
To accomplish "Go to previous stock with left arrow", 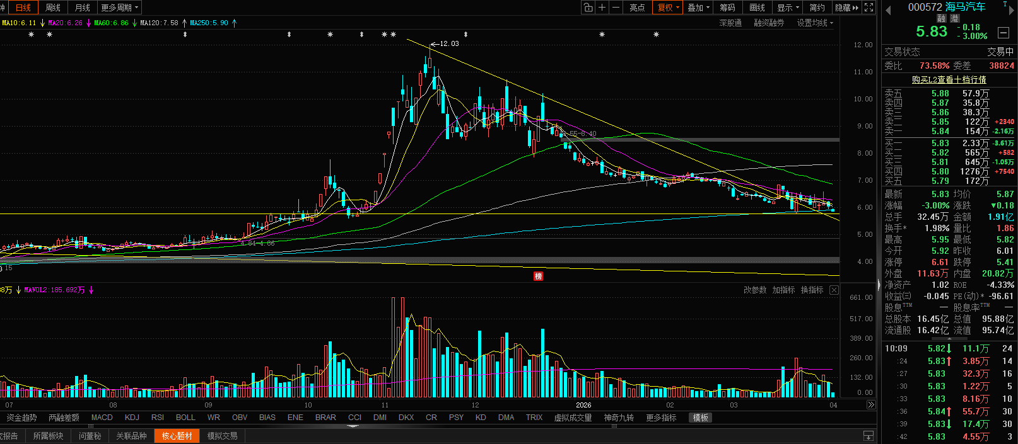I will pyautogui.click(x=888, y=10).
